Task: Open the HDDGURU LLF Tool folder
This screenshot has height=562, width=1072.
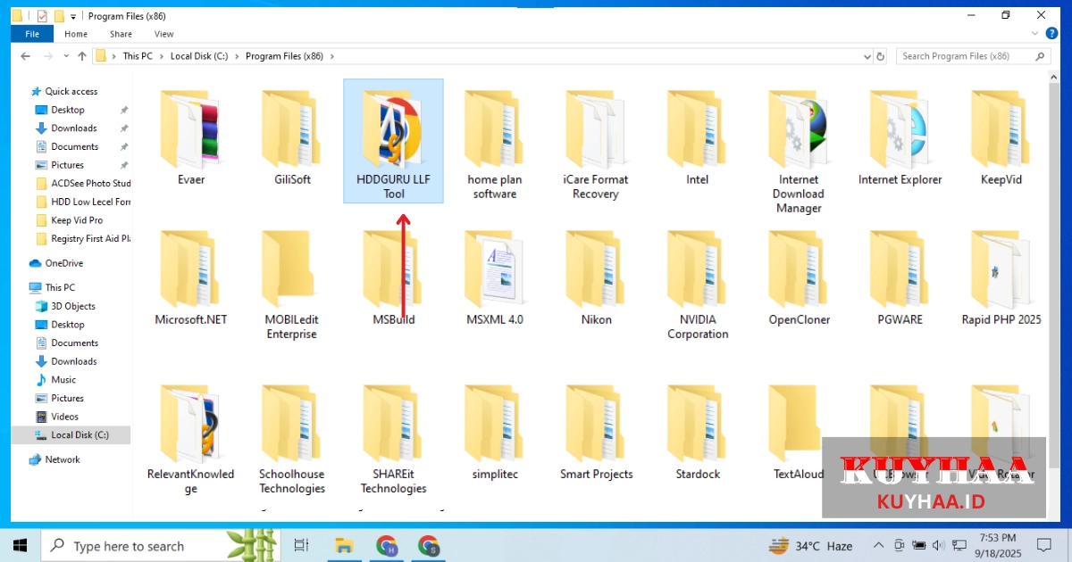Action: click(x=393, y=141)
